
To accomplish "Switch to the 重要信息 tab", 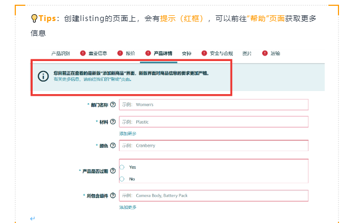I will [x=97, y=54].
